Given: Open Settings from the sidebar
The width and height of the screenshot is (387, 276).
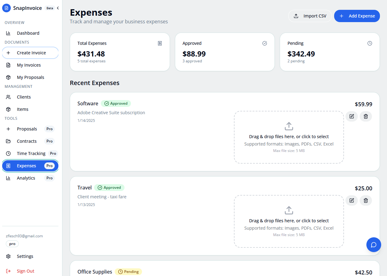Looking at the screenshot, I should [x=25, y=256].
